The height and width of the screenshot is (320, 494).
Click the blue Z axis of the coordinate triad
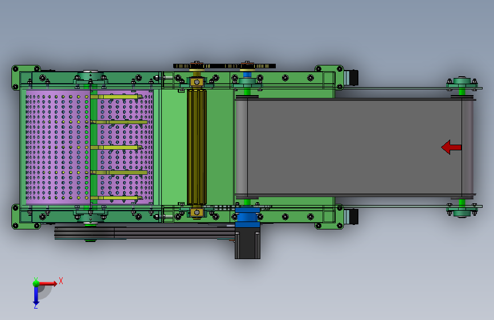pos(36,296)
